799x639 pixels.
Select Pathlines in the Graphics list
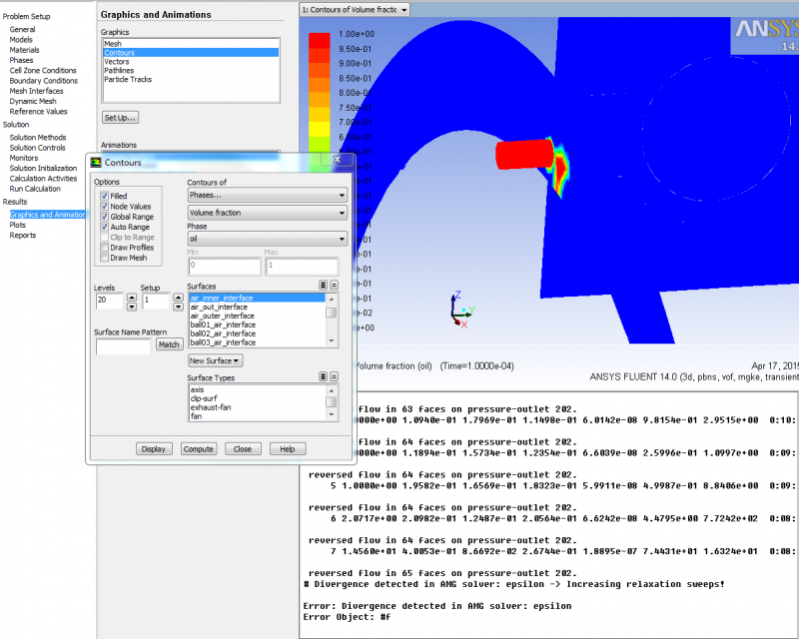(191, 70)
